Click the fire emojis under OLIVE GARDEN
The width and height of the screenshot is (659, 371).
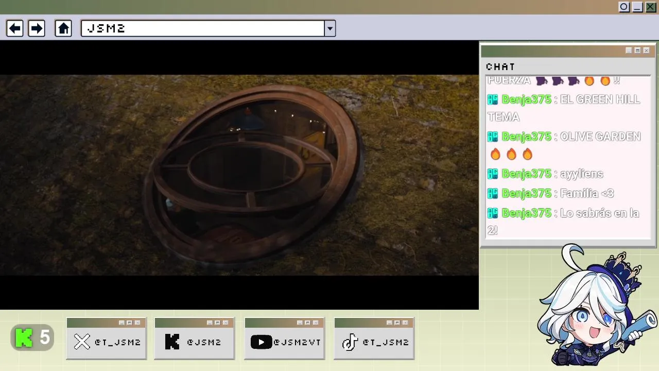point(511,154)
